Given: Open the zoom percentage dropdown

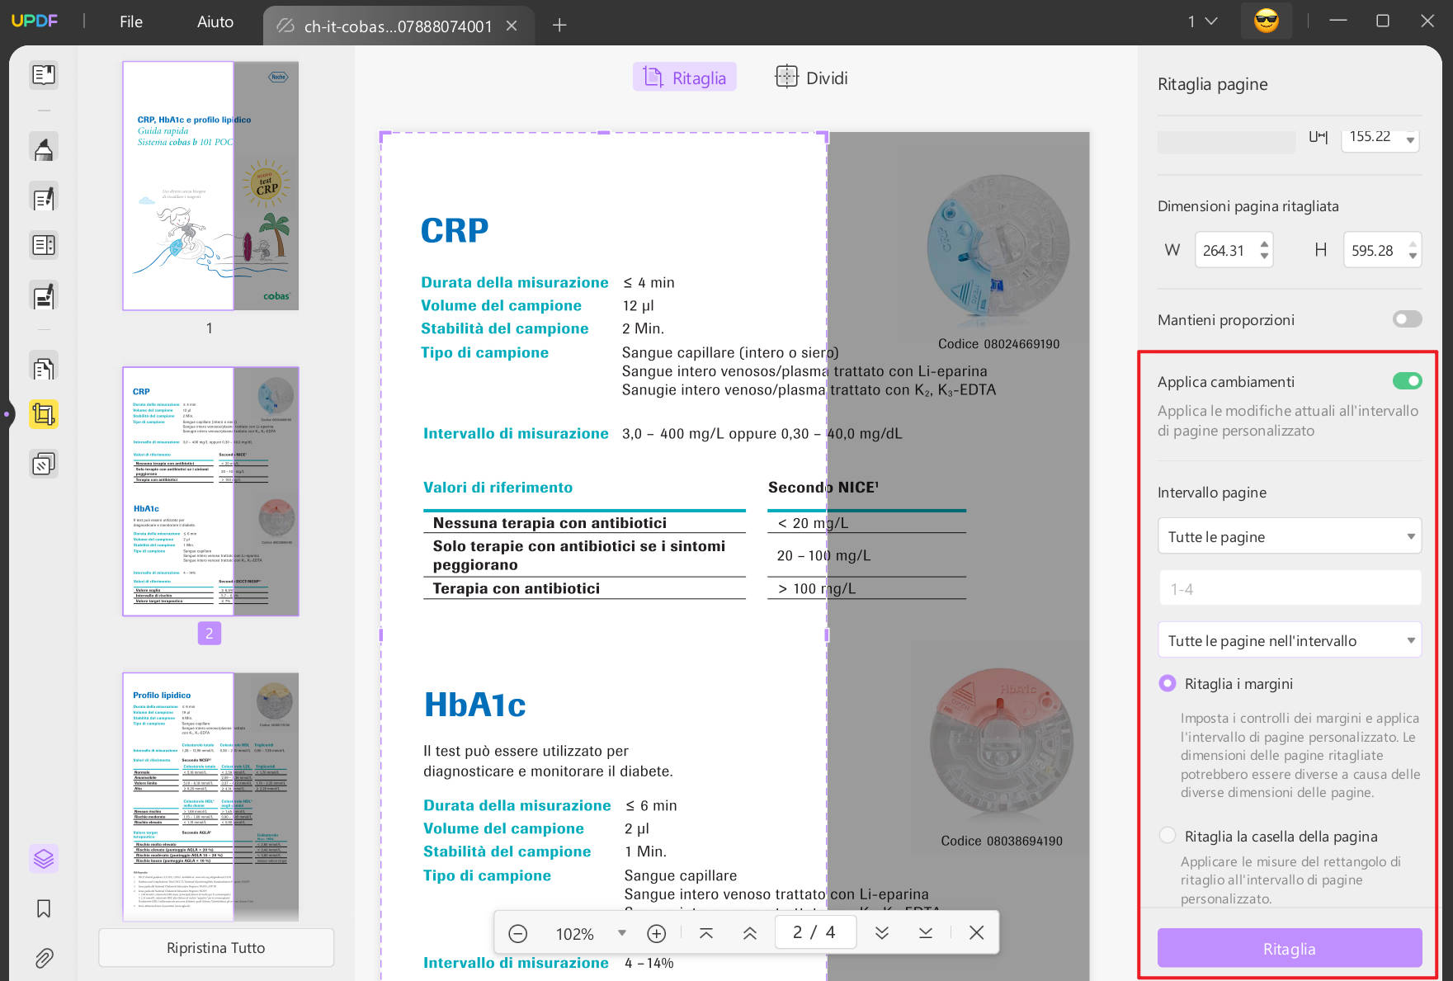Looking at the screenshot, I should point(622,932).
